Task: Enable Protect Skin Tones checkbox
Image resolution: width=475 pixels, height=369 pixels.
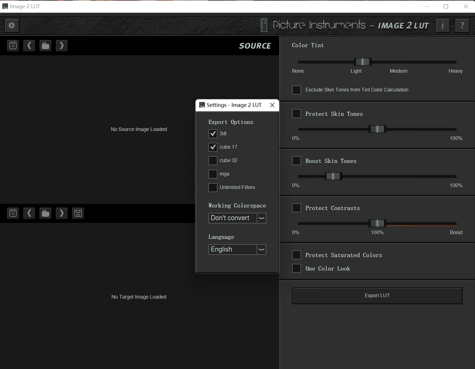Action: coord(297,114)
